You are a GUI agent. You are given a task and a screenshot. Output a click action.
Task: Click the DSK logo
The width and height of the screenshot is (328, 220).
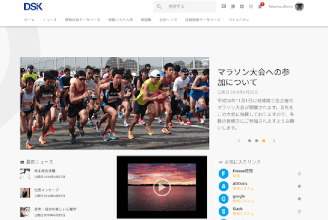click(x=33, y=6)
